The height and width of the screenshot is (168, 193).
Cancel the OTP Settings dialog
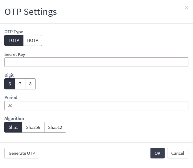(x=178, y=153)
